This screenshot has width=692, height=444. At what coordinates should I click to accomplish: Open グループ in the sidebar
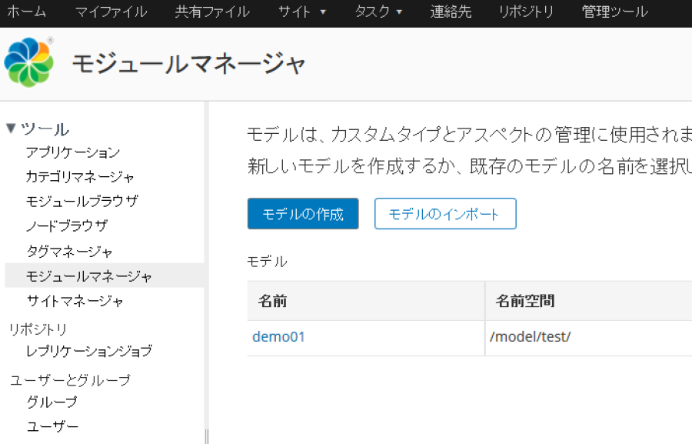(52, 402)
